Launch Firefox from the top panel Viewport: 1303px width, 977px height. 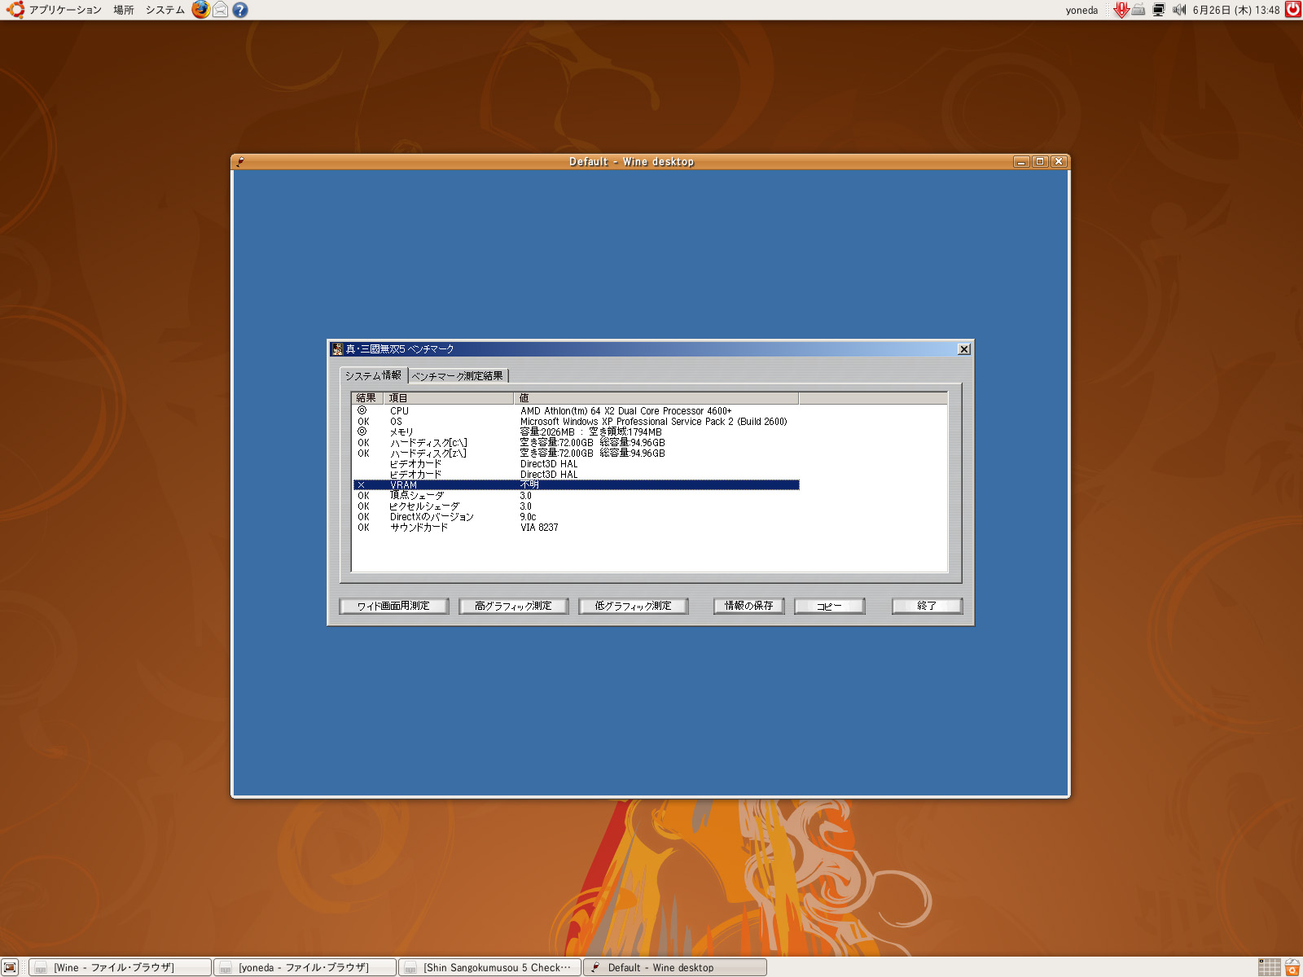point(200,10)
